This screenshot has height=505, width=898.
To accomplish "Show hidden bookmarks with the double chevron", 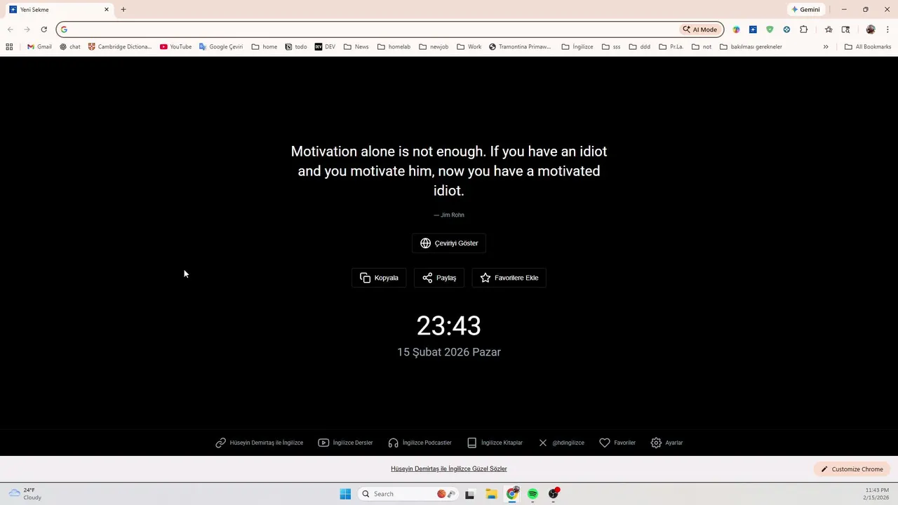I will (826, 47).
